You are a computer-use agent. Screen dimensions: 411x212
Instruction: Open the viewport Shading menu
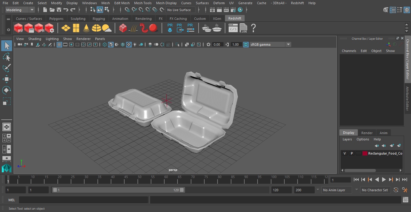[x=35, y=39]
